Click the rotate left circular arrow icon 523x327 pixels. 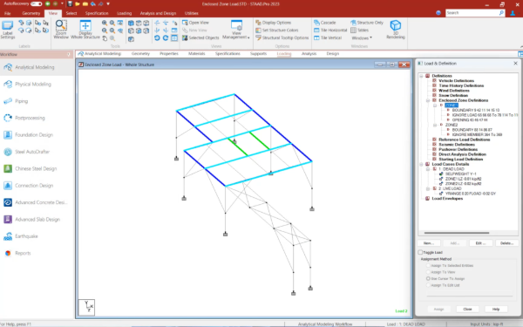coord(157,38)
